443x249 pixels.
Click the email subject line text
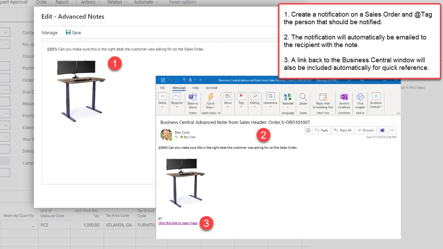click(x=235, y=122)
